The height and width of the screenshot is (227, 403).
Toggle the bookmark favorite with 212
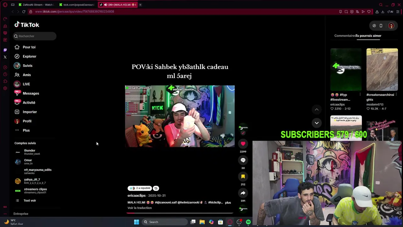click(243, 177)
